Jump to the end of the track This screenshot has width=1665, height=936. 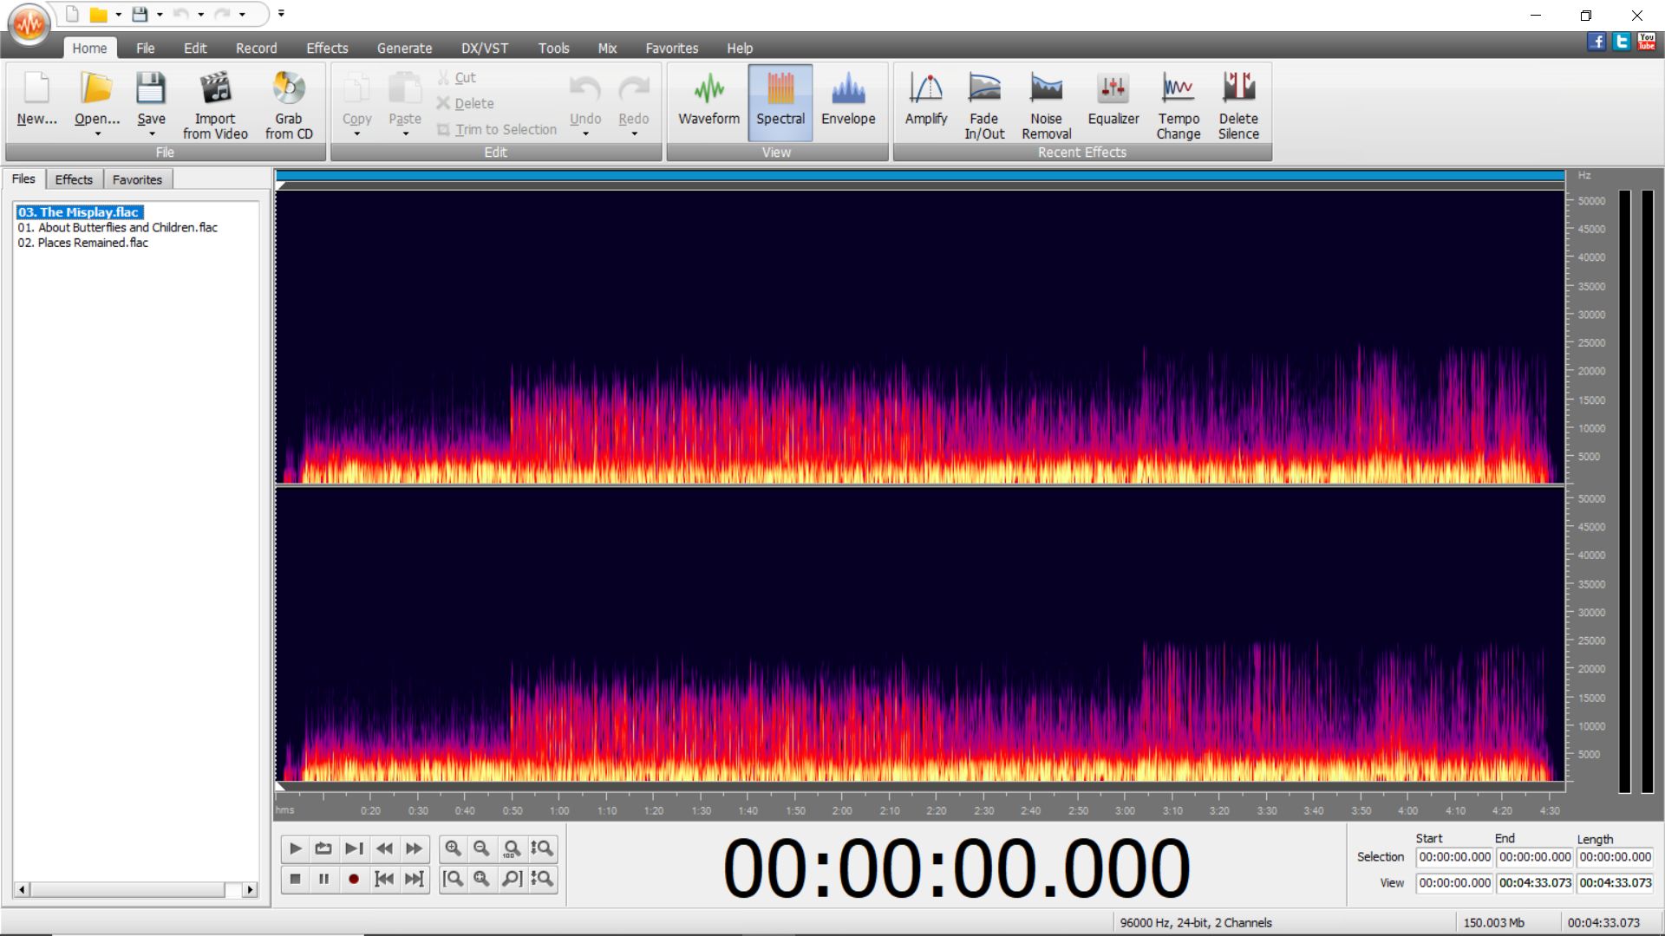(x=415, y=879)
